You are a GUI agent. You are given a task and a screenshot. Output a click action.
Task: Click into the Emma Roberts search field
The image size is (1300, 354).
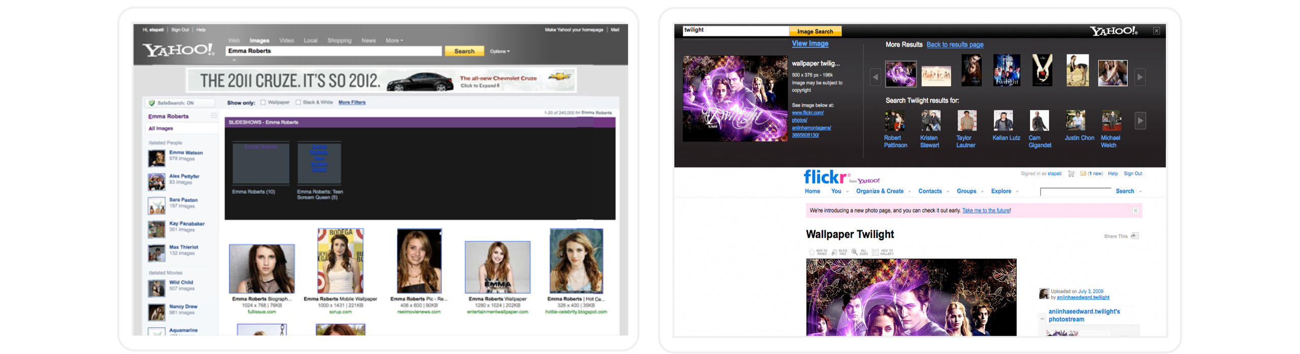(x=334, y=51)
